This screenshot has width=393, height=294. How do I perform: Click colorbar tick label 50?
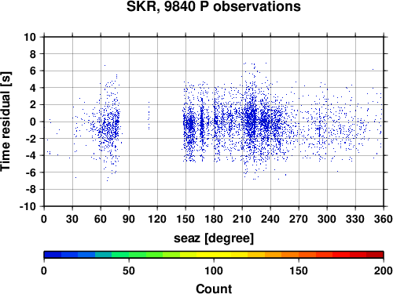tap(129, 270)
